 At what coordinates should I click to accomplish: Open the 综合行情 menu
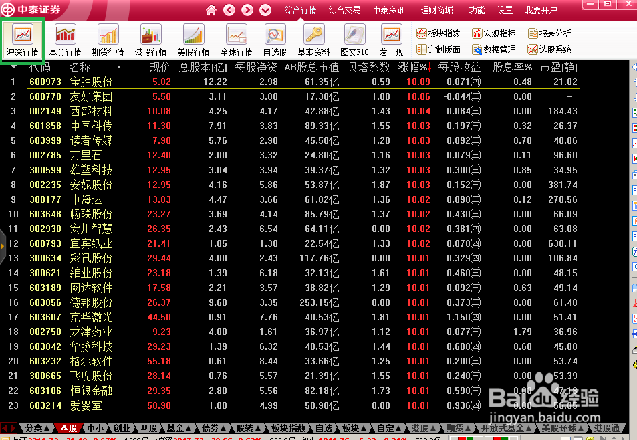pos(300,10)
